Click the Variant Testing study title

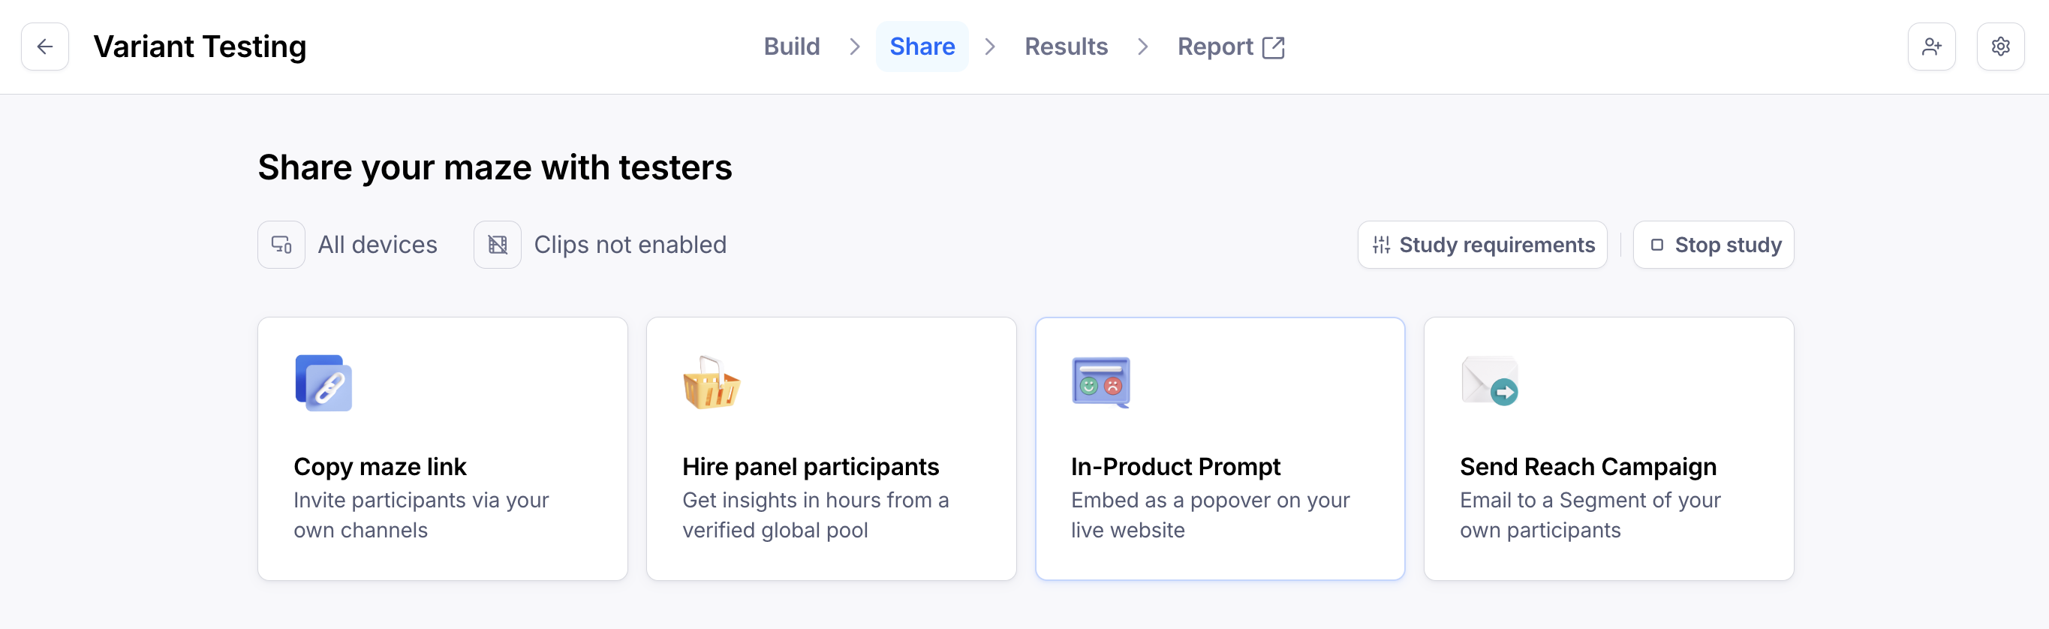(200, 47)
